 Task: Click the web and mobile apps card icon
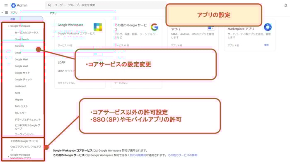tap(210, 28)
